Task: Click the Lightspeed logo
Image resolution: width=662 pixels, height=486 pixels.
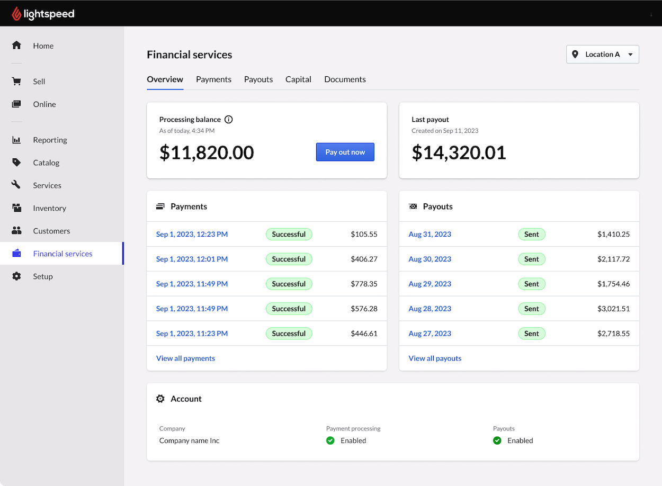Action: coord(43,13)
